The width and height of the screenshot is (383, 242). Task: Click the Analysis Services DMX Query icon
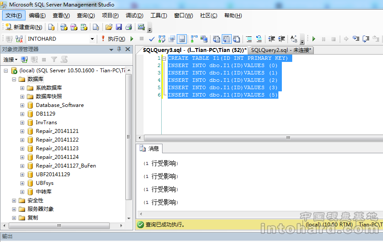[74, 27]
